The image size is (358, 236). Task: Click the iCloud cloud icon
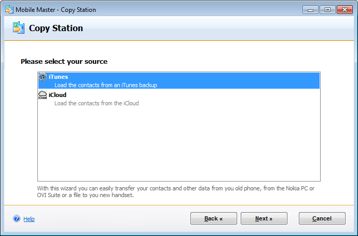[43, 95]
